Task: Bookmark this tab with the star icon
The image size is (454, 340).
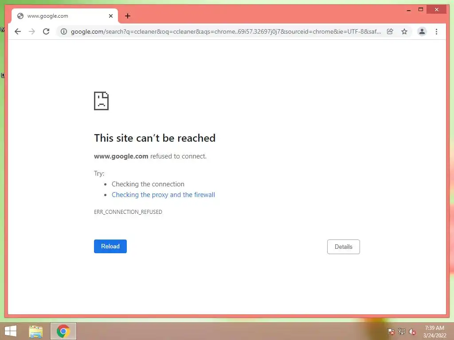Action: [404, 31]
